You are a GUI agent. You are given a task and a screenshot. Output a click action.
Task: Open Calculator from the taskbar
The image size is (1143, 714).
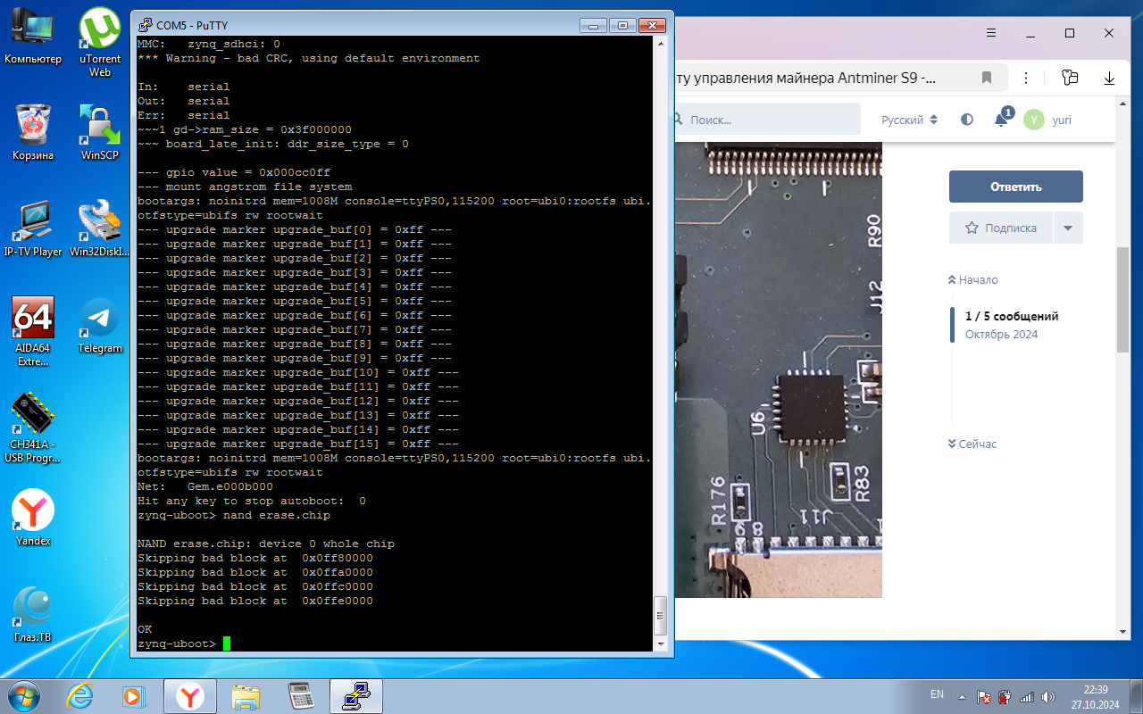point(301,695)
